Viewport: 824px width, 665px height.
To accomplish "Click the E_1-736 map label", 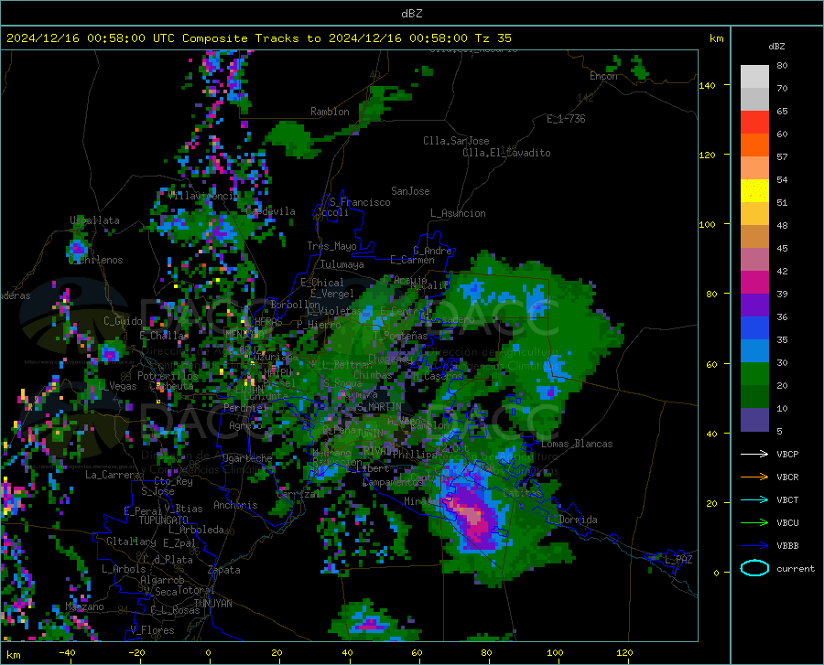I will click(x=566, y=119).
